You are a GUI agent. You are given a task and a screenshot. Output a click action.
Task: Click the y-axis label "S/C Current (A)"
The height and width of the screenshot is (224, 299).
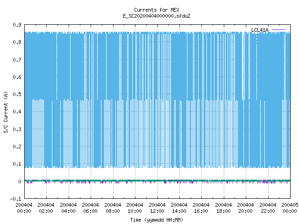(x=6, y=112)
